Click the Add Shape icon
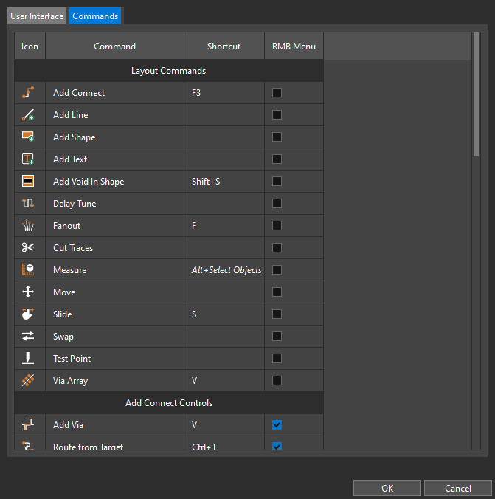Image resolution: width=495 pixels, height=499 pixels. 28,137
